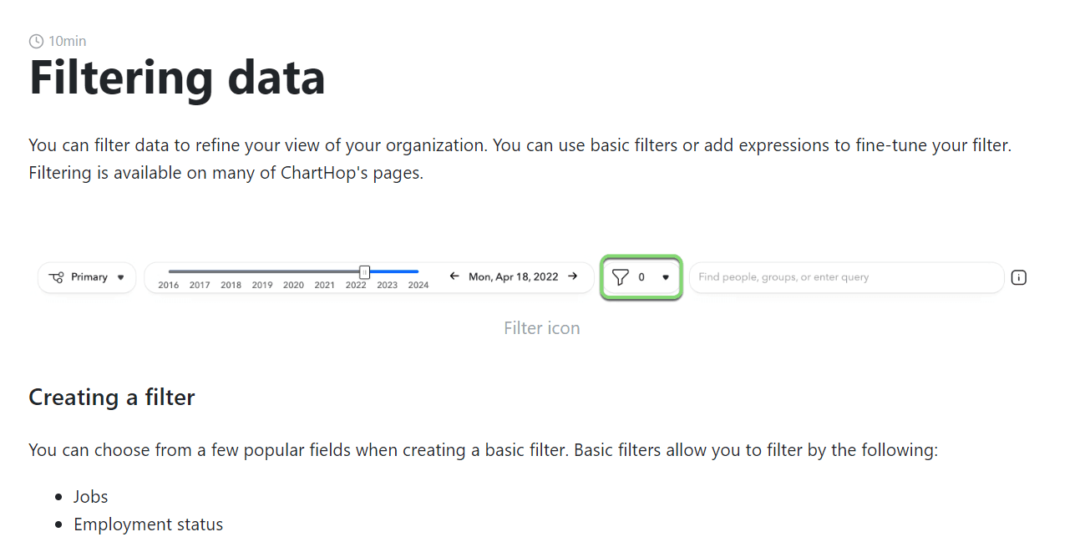The height and width of the screenshot is (542, 1085).
Task: Click the Jobs list item
Action: pyautogui.click(x=91, y=497)
